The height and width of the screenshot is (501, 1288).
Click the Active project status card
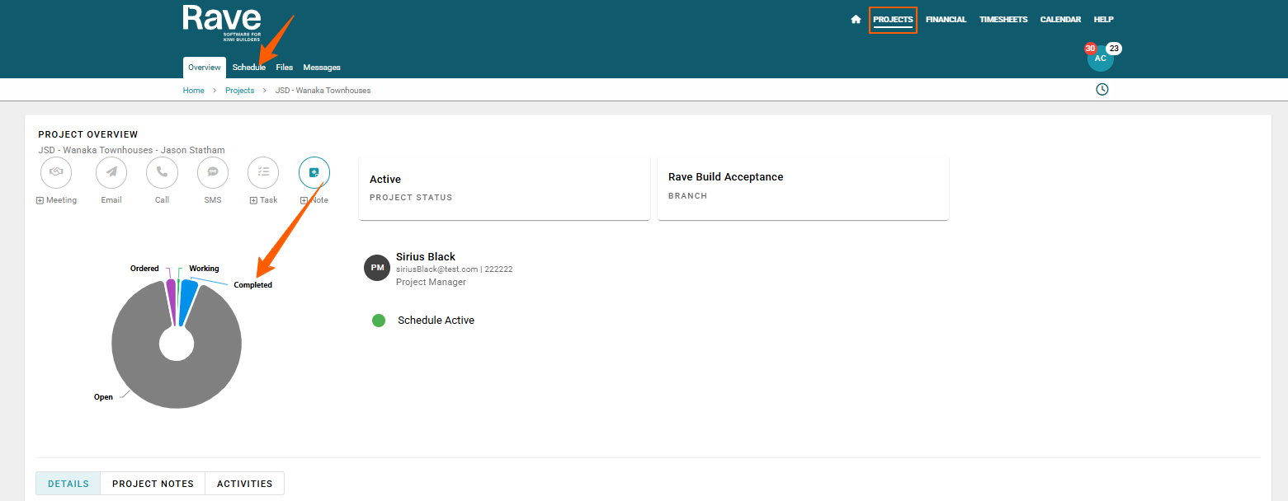(x=504, y=188)
